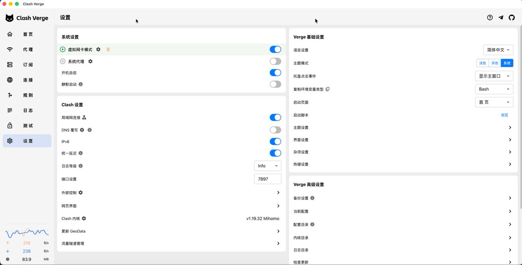Enable the 系统代理 toggle switch
Screen dimensions: 522x265
275,61
